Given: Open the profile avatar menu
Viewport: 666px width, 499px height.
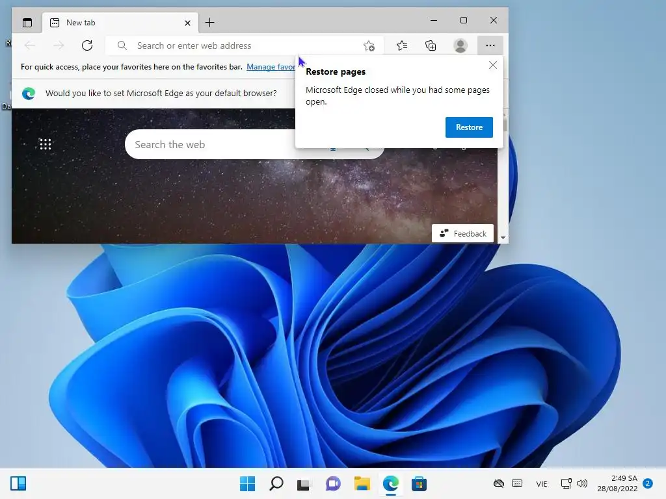Looking at the screenshot, I should pyautogui.click(x=460, y=45).
